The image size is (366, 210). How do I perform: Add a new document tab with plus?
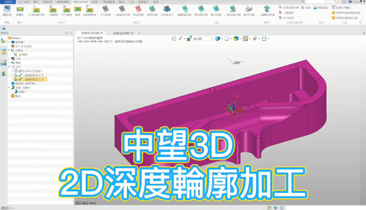point(140,33)
